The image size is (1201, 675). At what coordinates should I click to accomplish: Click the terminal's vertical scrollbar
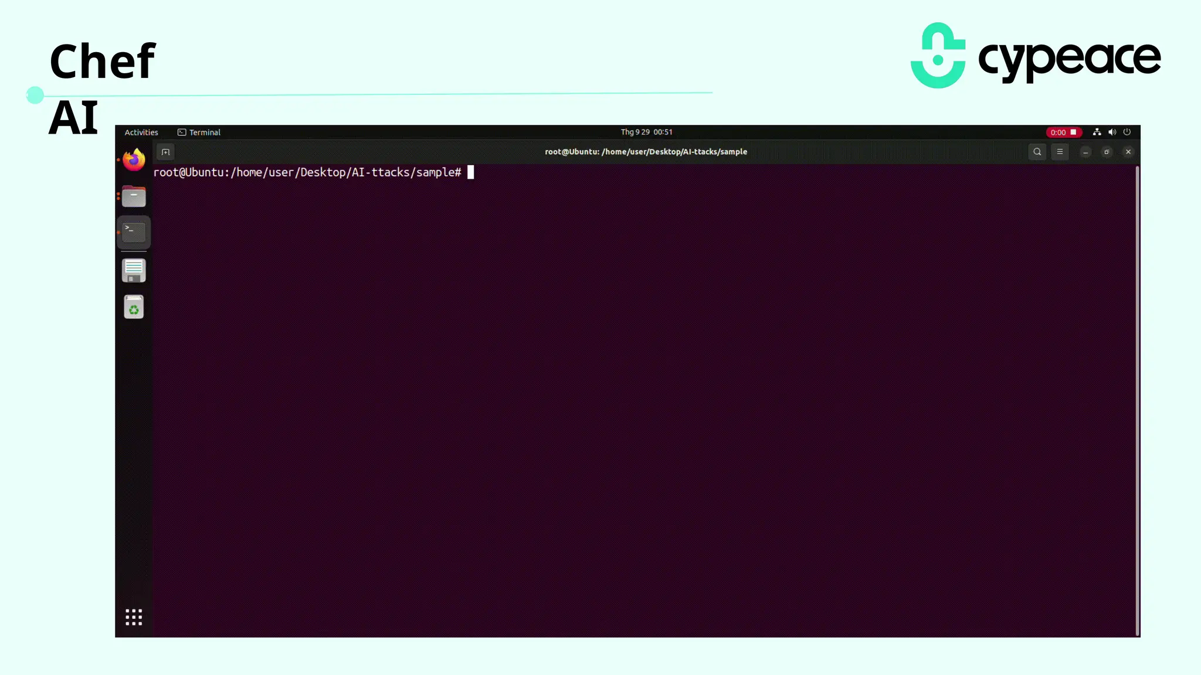point(1137,400)
